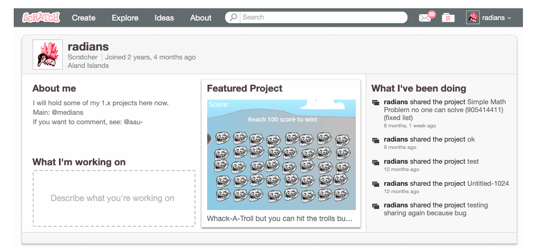553x250 pixels.
Task: Click the search magnifier icon
Action: [x=234, y=17]
